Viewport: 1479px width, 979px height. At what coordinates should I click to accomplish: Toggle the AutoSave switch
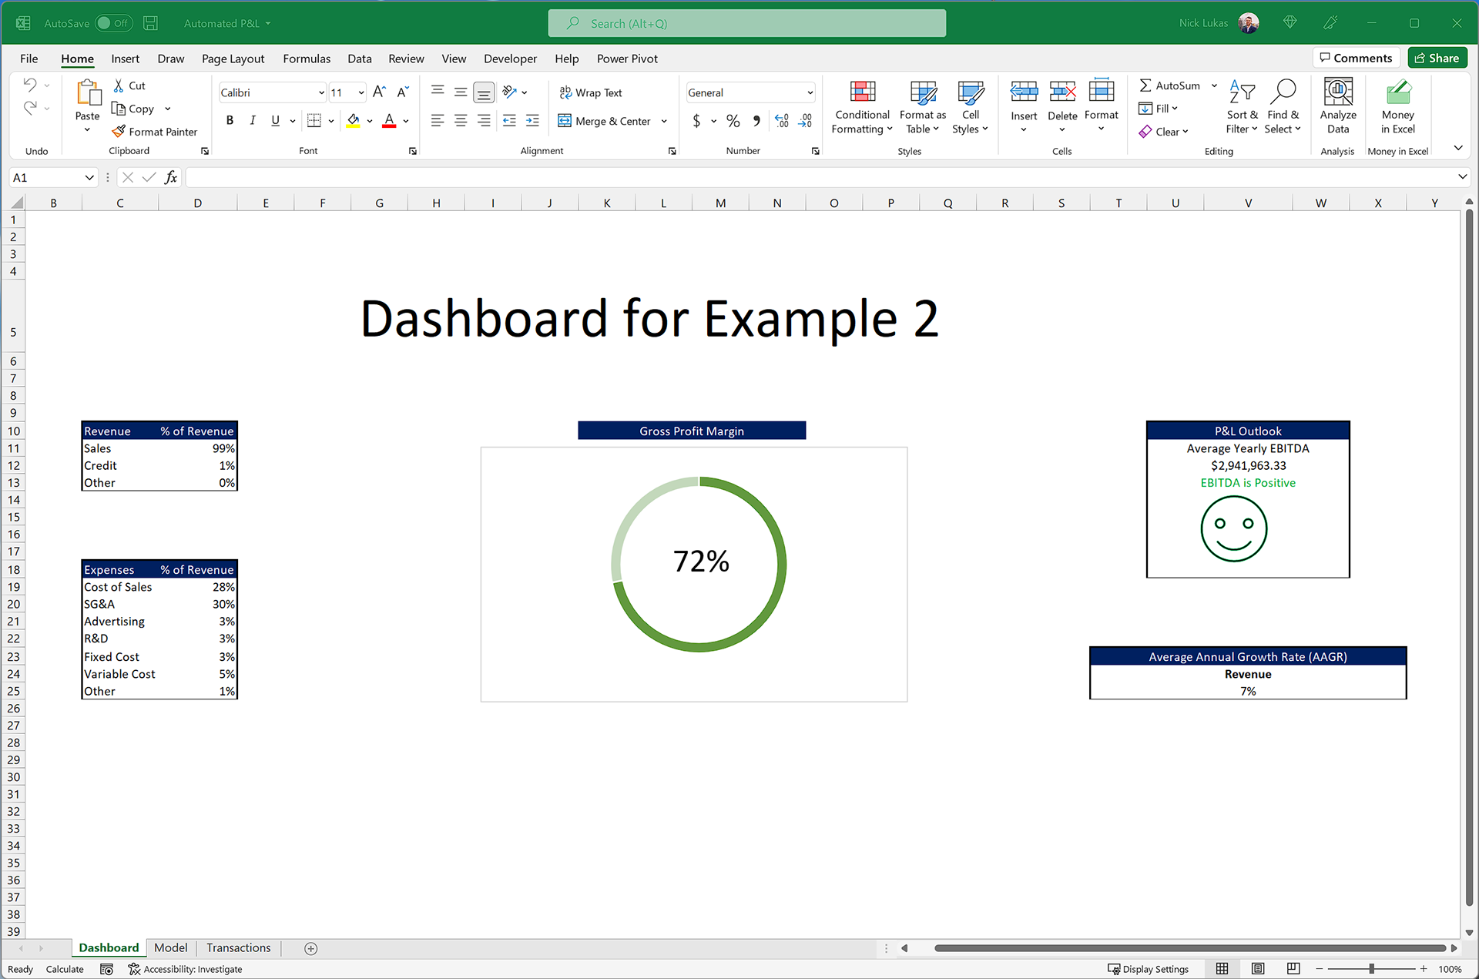pos(114,23)
